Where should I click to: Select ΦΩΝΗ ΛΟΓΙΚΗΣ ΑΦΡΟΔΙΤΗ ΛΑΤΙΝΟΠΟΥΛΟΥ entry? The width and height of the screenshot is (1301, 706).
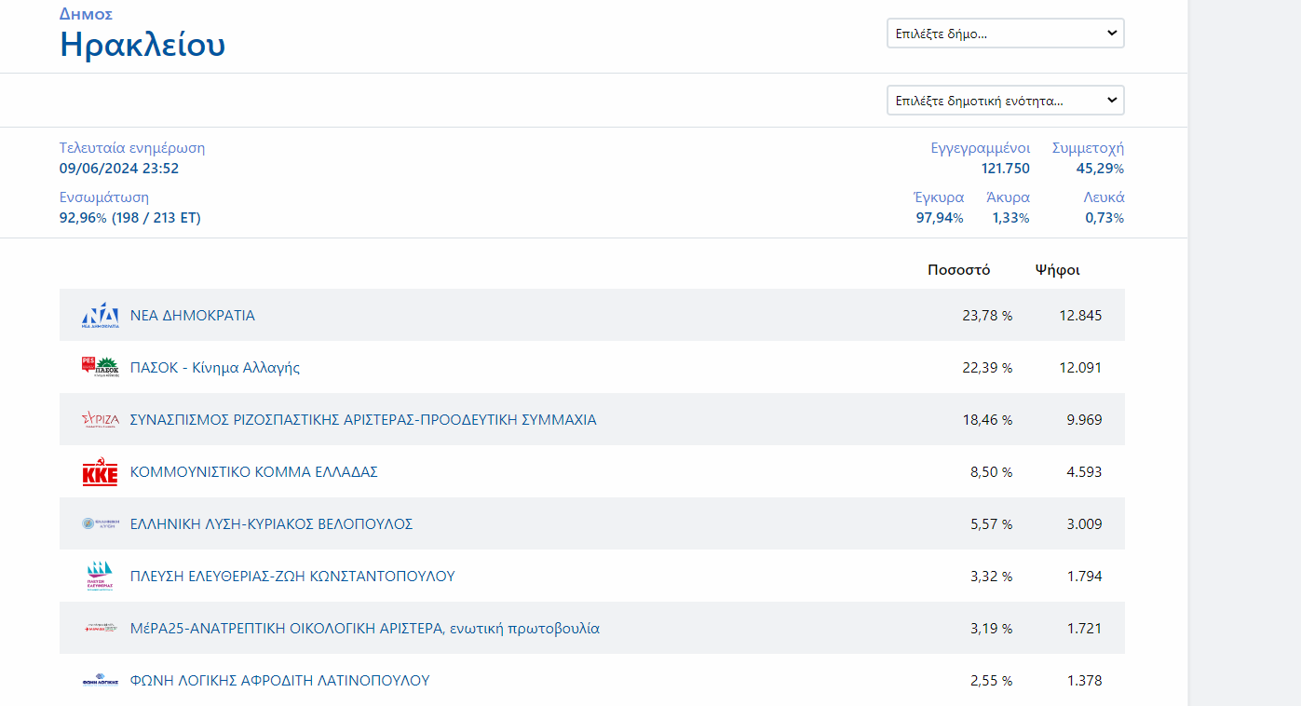point(279,681)
